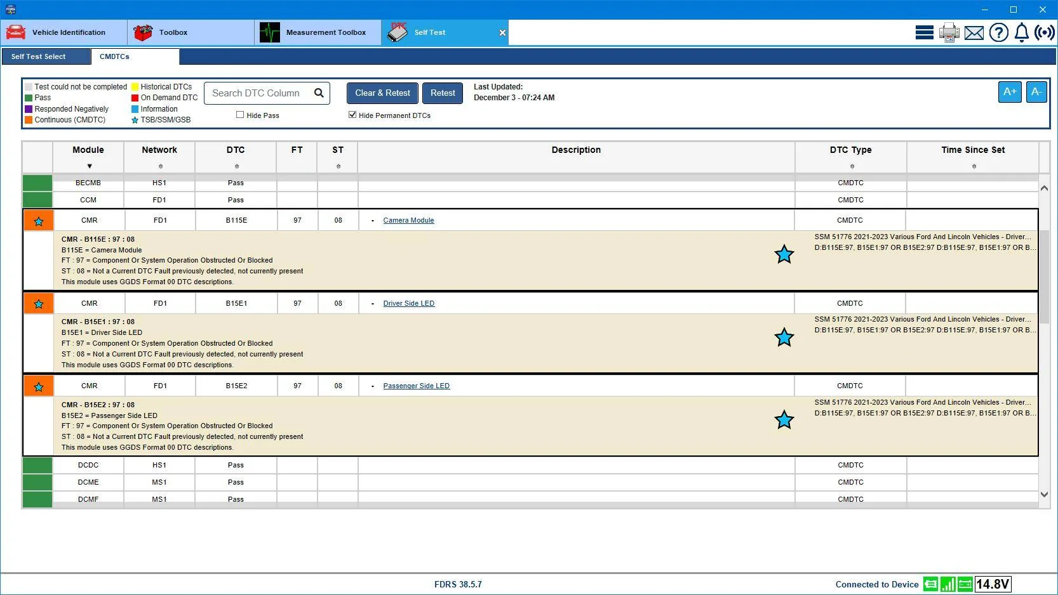
Task: Click the printer icon
Action: coord(949,32)
